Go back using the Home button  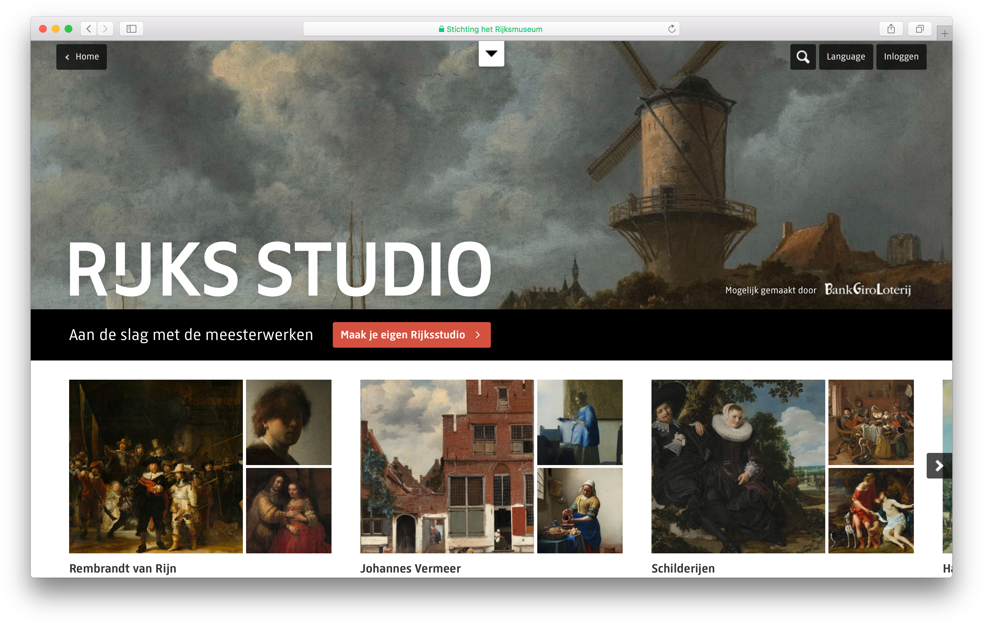coord(82,57)
